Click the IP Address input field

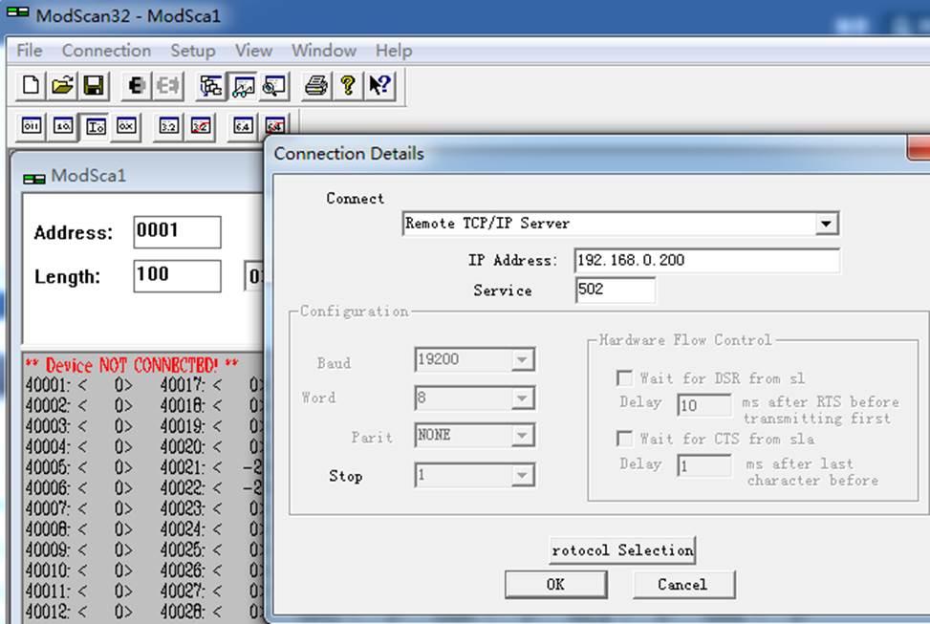[x=707, y=260]
